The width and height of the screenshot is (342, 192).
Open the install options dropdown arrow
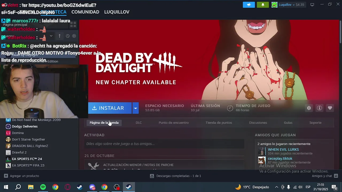pos(135,108)
